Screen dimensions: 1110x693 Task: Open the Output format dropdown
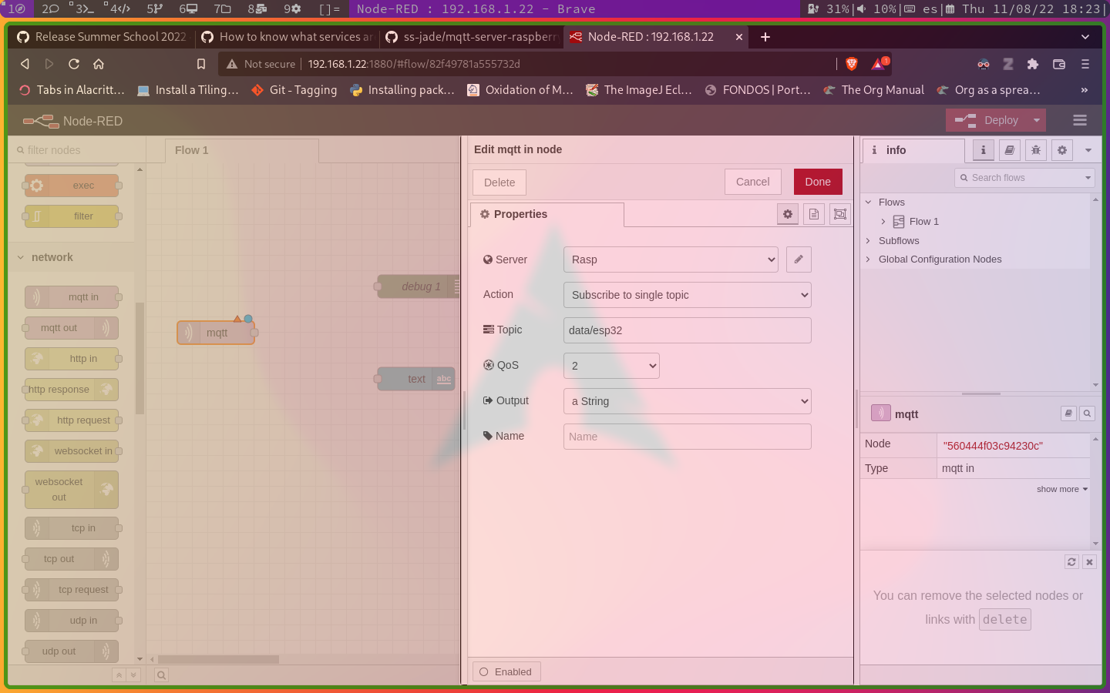click(688, 401)
